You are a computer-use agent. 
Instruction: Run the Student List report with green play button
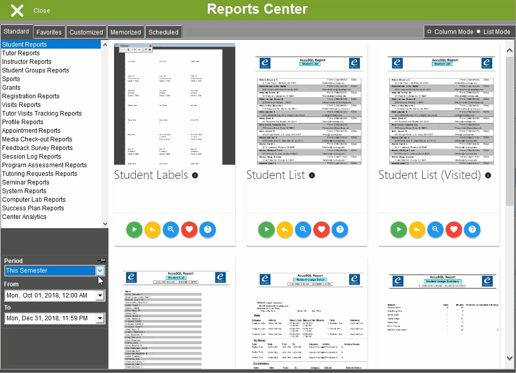(x=267, y=229)
